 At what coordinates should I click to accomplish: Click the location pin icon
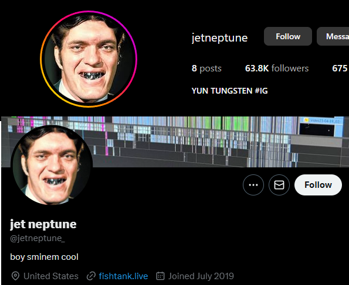(15, 276)
